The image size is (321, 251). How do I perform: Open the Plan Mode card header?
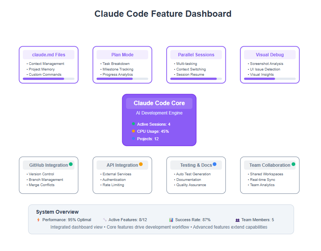pyautogui.click(x=122, y=55)
